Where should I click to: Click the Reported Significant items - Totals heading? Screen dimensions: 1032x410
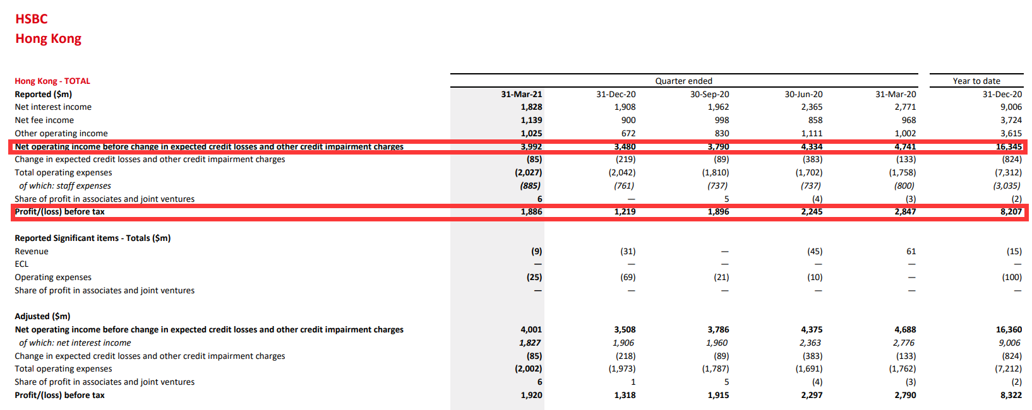93,238
